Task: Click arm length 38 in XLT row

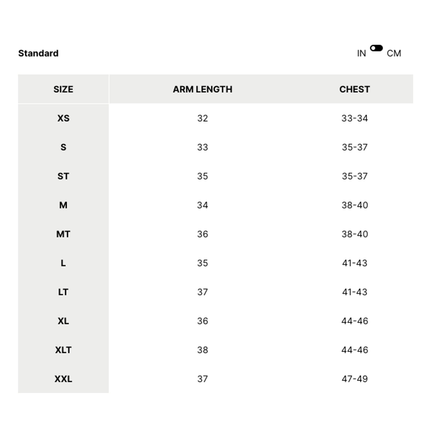Action: coord(202,350)
